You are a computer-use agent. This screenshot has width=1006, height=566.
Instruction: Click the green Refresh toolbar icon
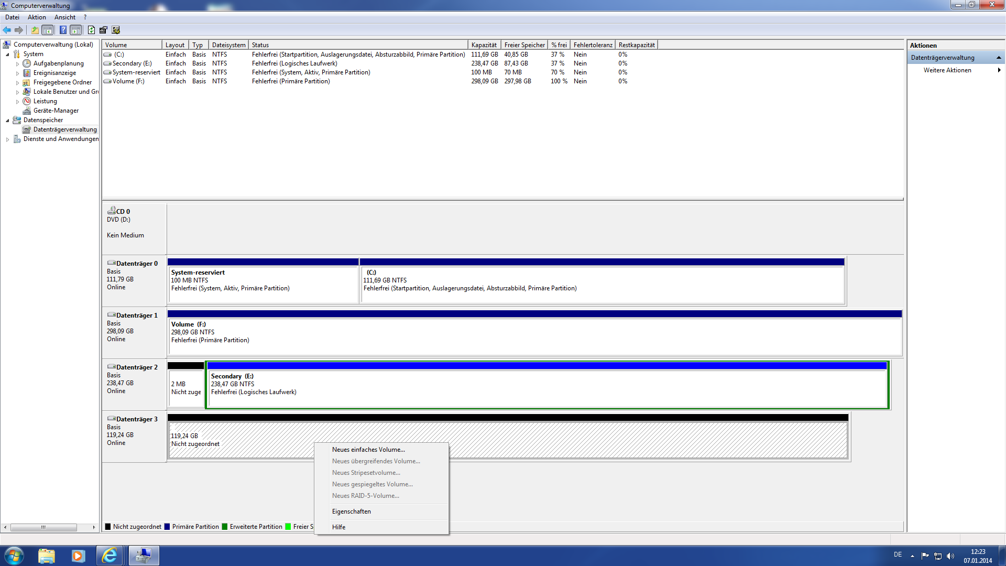click(x=91, y=30)
